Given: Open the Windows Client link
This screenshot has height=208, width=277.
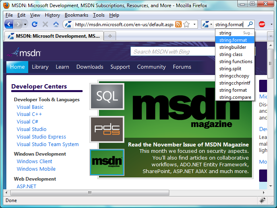Looking at the screenshot, I should tap(35, 162).
